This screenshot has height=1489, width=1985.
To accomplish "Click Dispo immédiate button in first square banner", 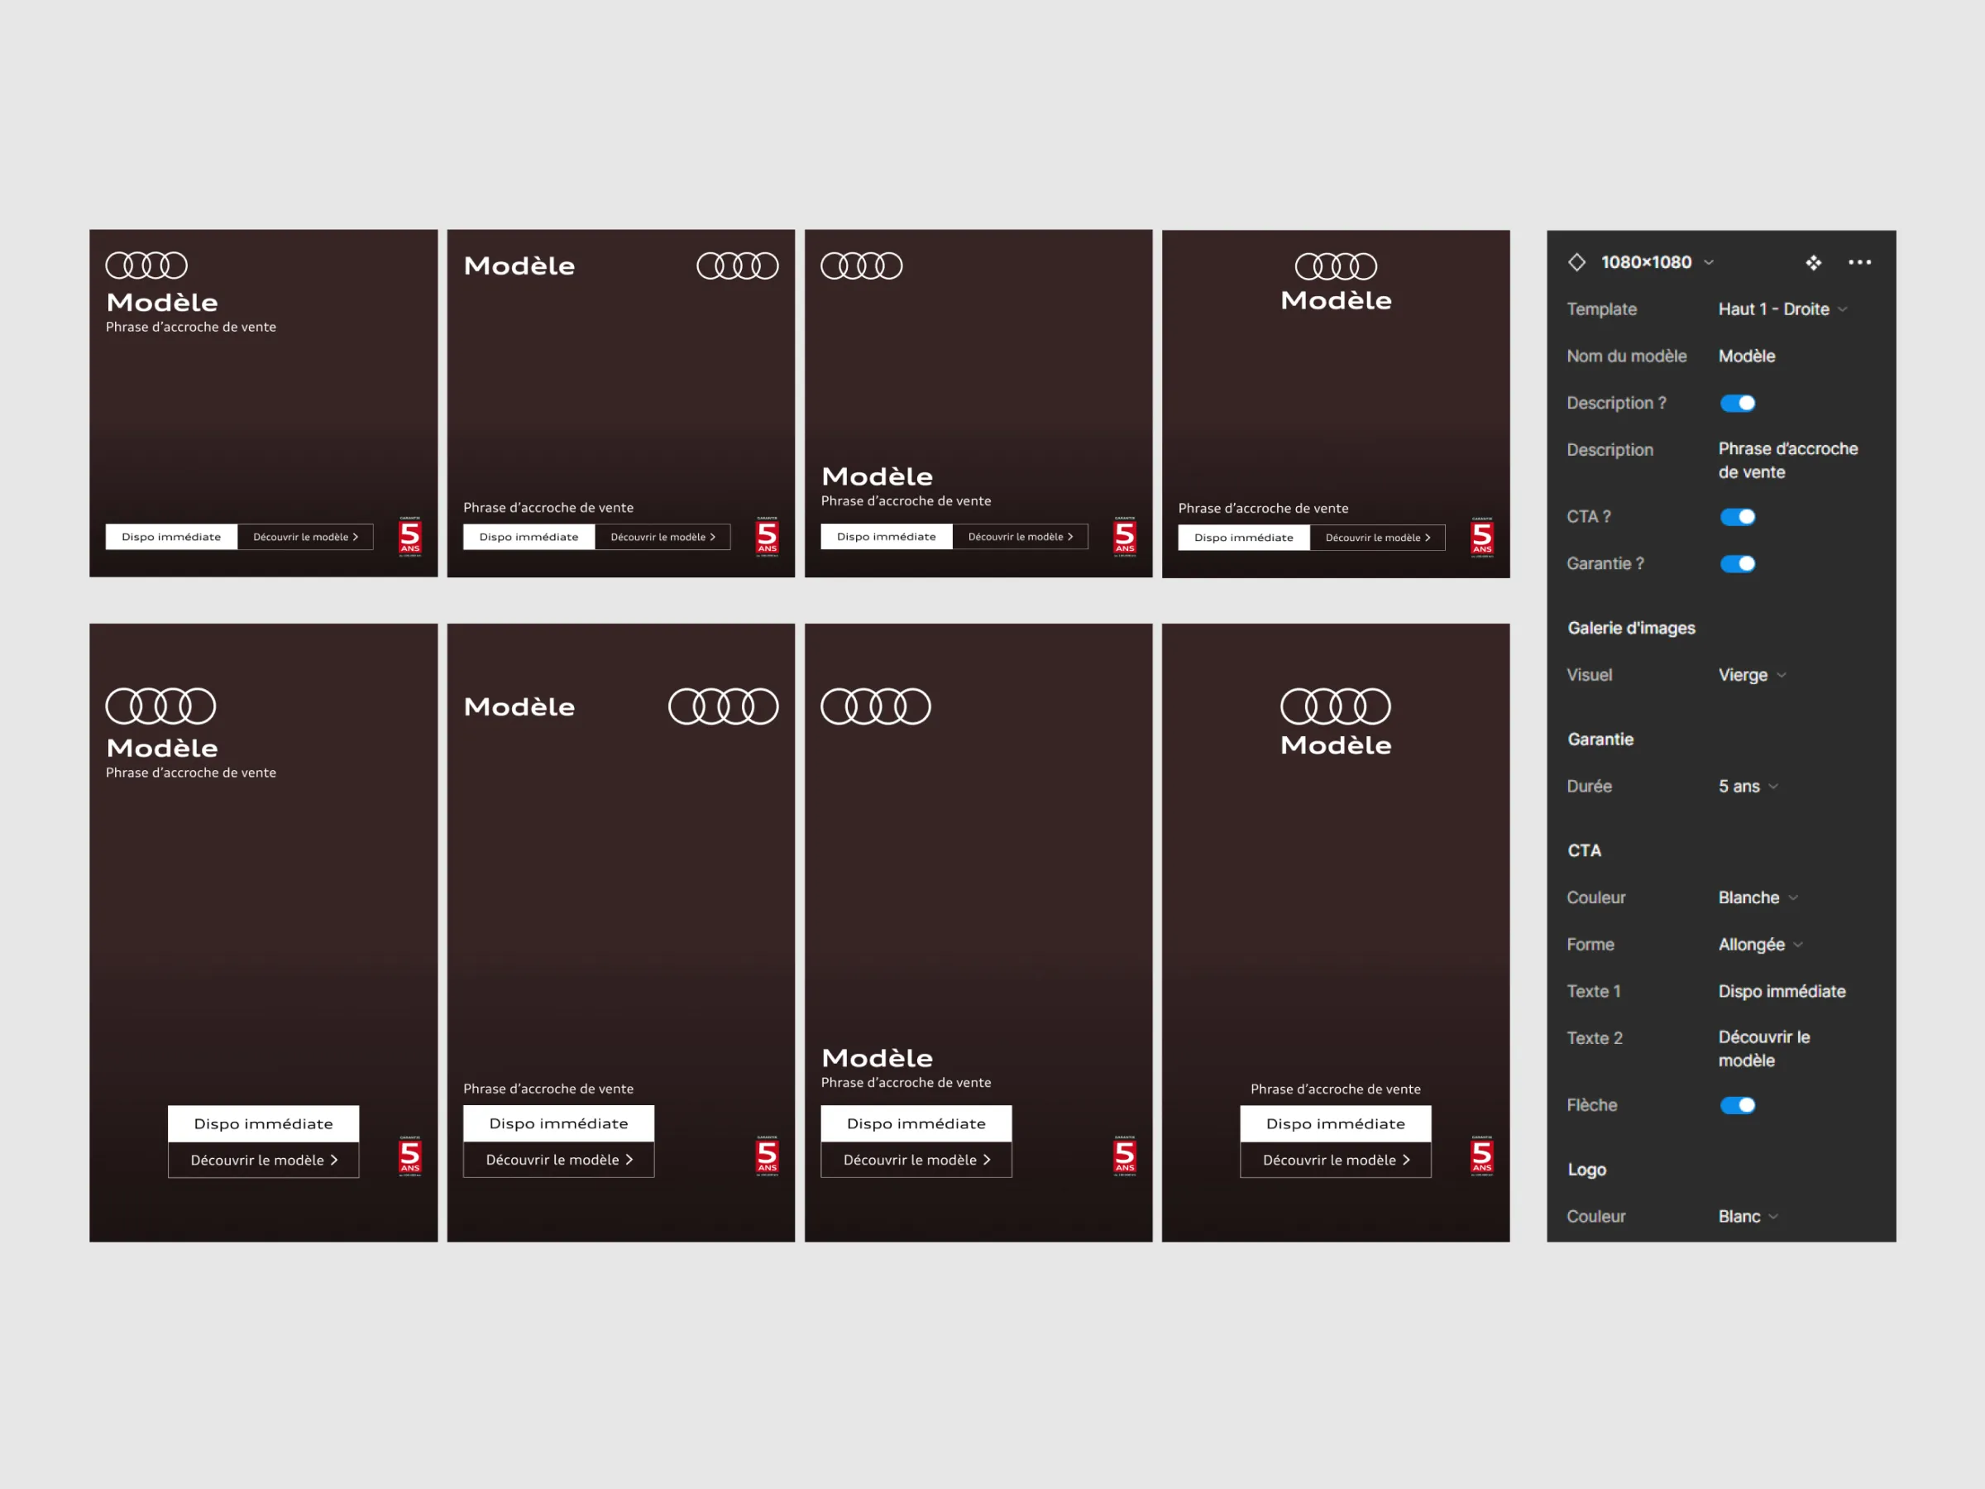I will click(x=171, y=537).
